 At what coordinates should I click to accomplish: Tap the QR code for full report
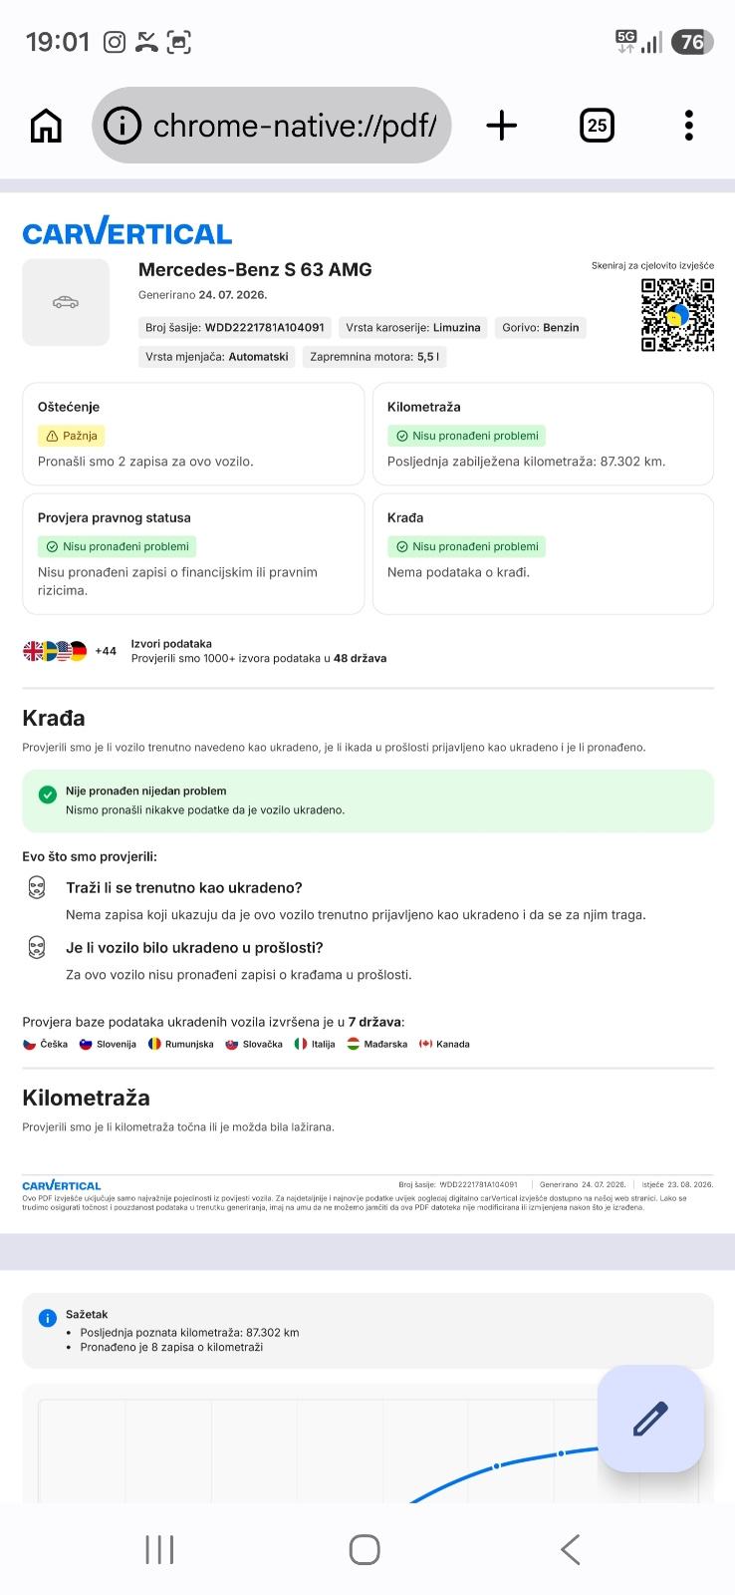677,315
